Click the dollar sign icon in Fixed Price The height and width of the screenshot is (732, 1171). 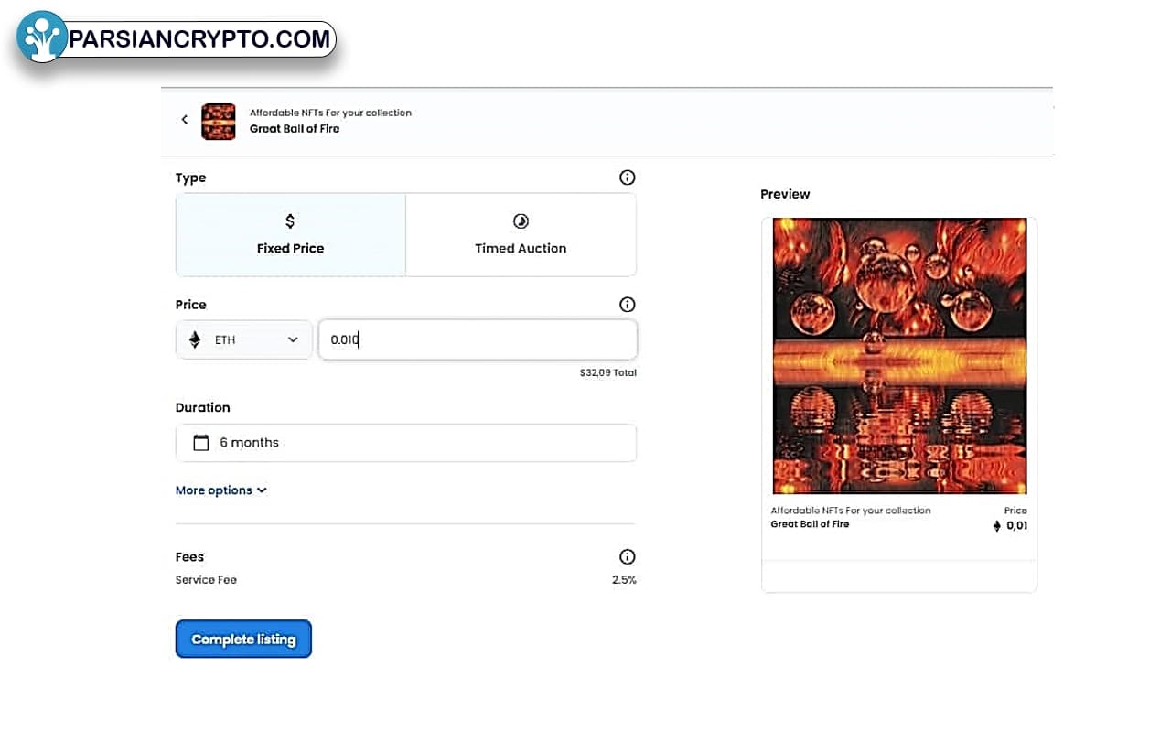click(290, 221)
